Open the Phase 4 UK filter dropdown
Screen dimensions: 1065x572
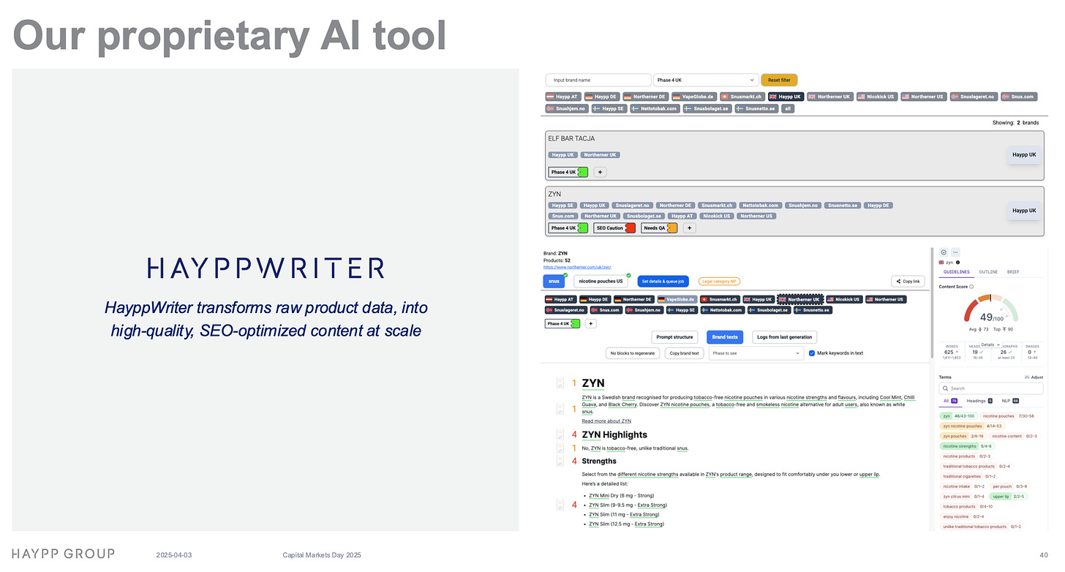tap(705, 80)
